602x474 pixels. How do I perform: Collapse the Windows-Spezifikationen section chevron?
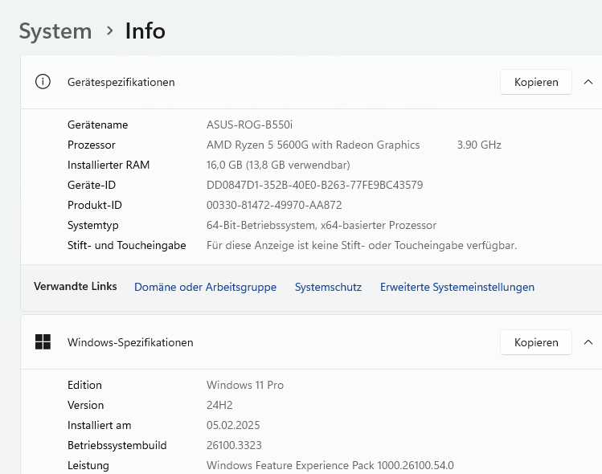point(588,342)
